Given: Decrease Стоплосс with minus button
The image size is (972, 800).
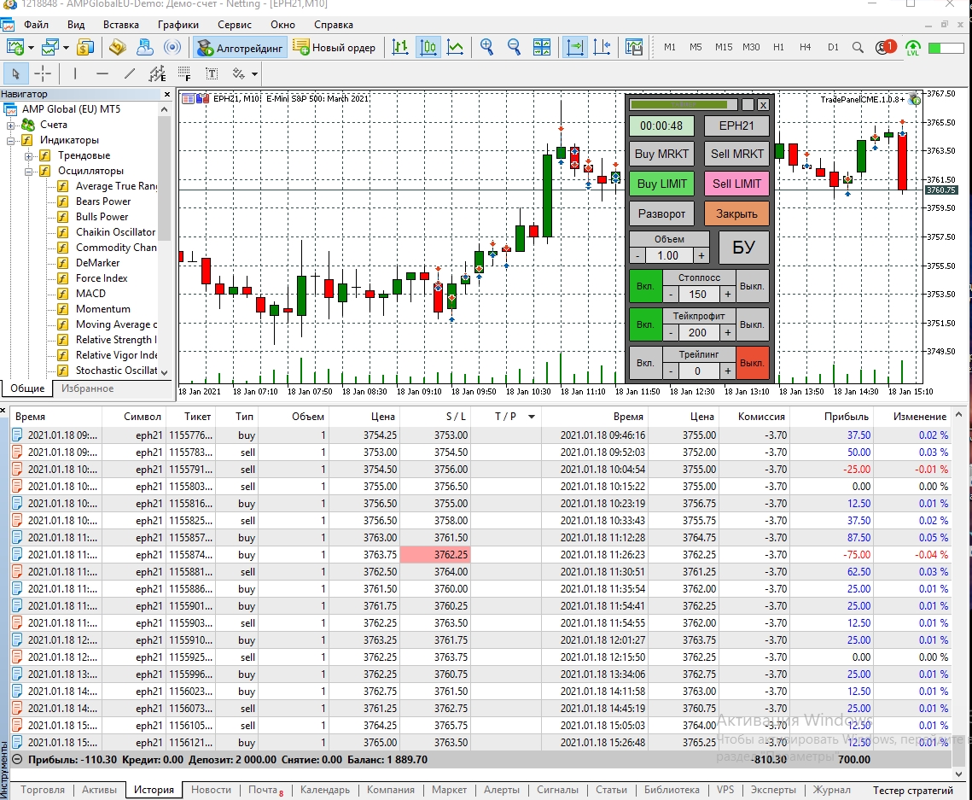Looking at the screenshot, I should [x=671, y=295].
